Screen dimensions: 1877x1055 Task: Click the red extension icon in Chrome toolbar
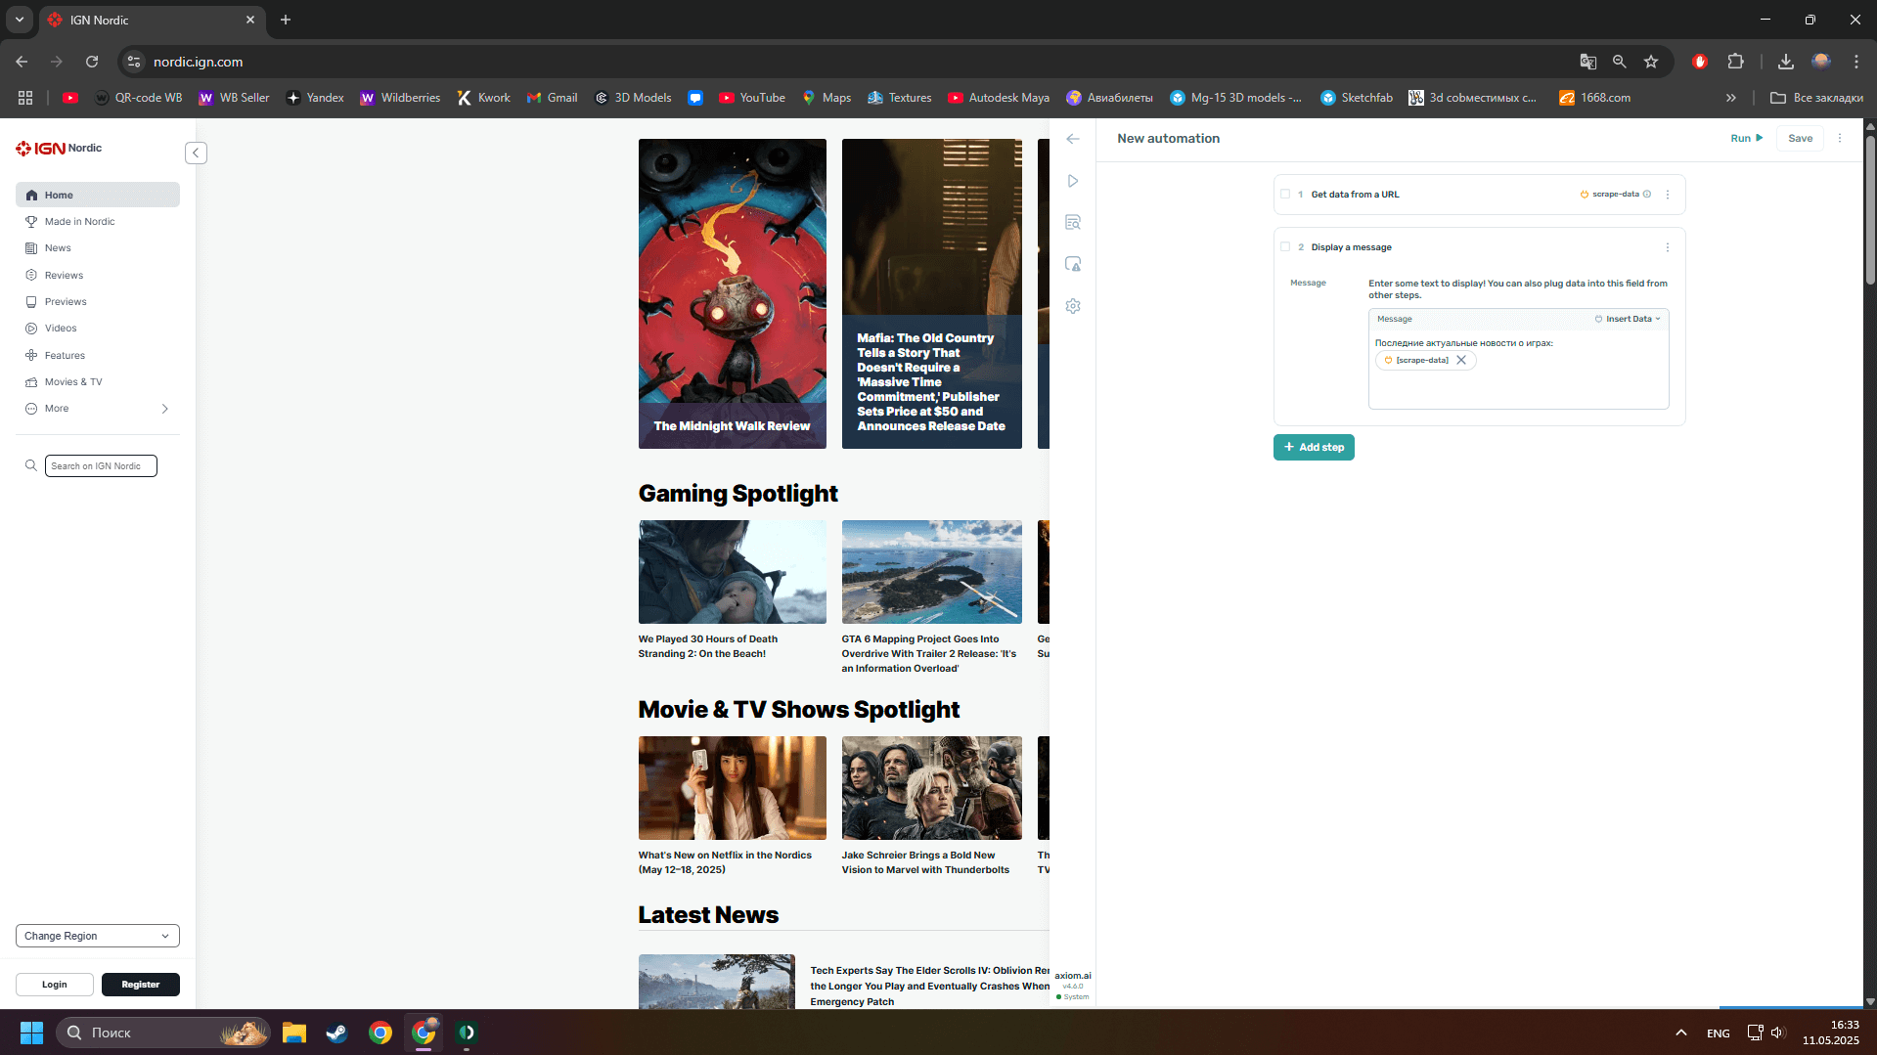click(x=1700, y=62)
